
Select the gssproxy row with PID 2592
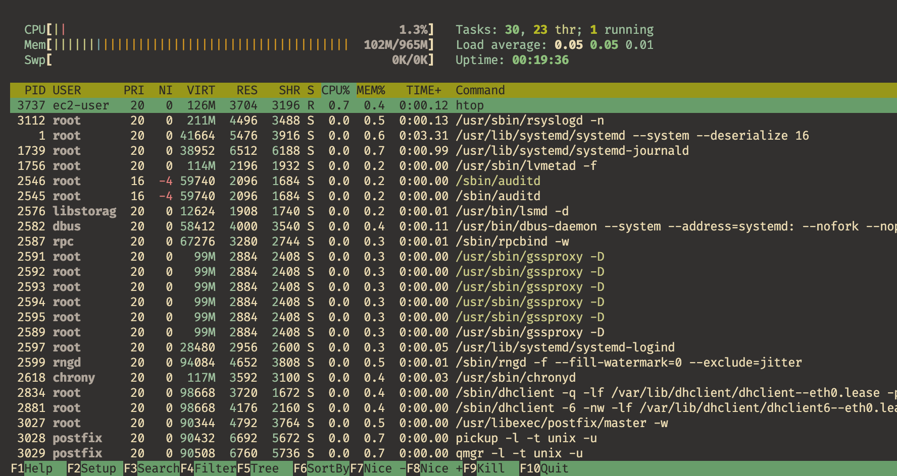click(454, 272)
